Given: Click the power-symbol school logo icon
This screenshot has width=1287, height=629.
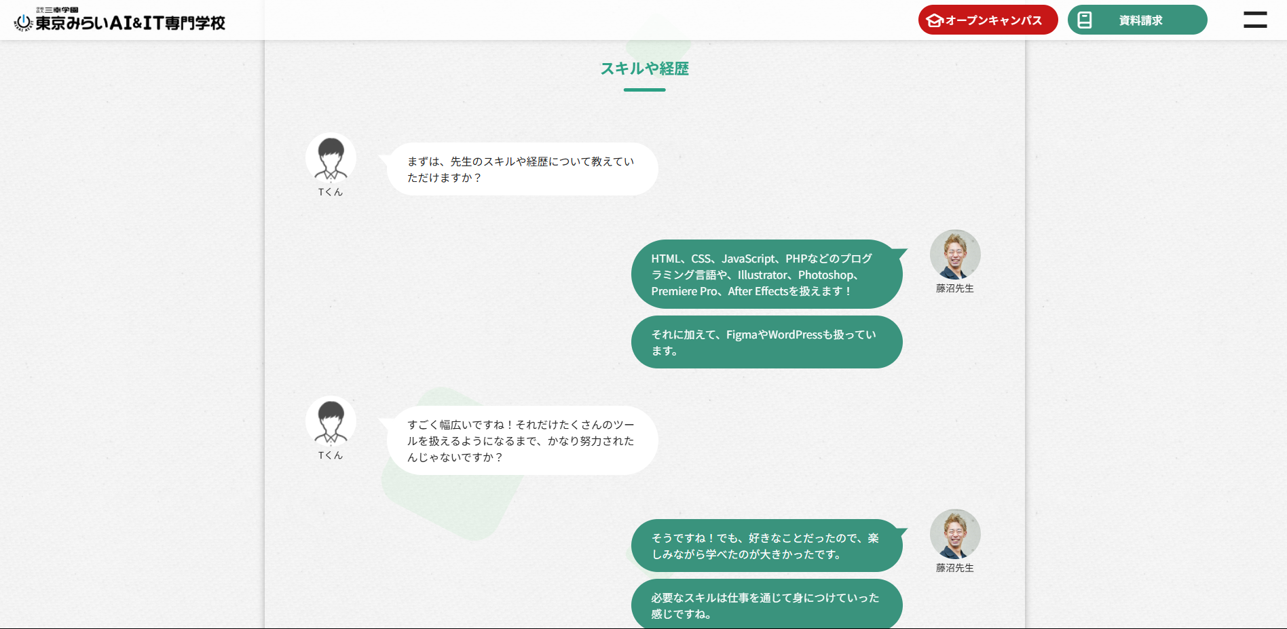Looking at the screenshot, I should pos(23,22).
